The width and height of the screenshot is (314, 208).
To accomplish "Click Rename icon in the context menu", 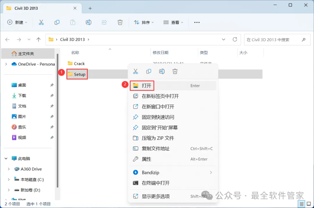I will click(162, 71).
